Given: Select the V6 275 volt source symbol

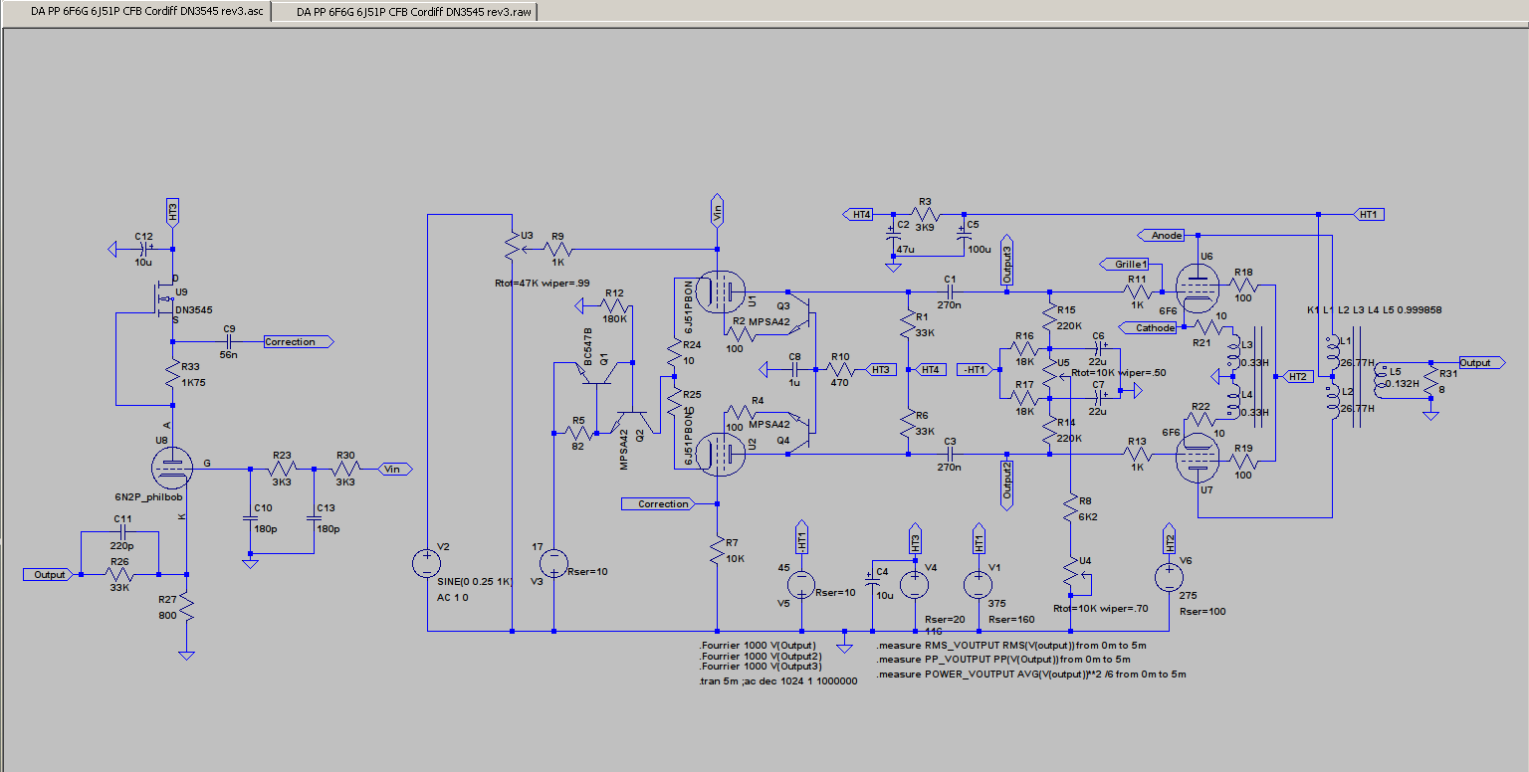Looking at the screenshot, I should coord(1167,576).
